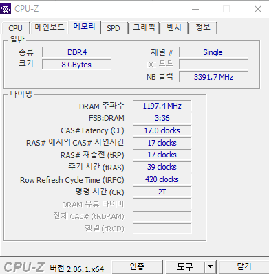The image size is (269, 274).
Task: Go to the 벤치 tab
Action: pos(174,27)
